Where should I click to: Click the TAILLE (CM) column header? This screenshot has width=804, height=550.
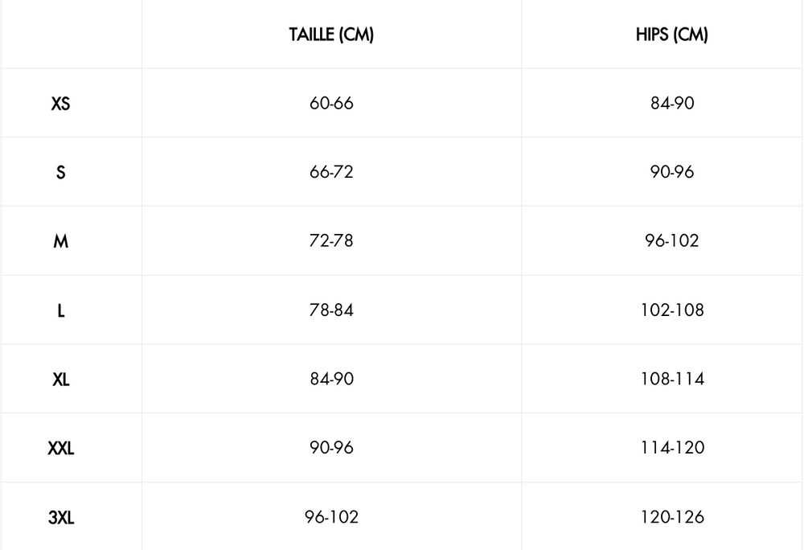331,35
